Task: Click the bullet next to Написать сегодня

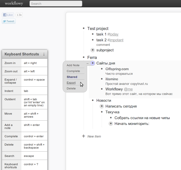Action: (102, 106)
